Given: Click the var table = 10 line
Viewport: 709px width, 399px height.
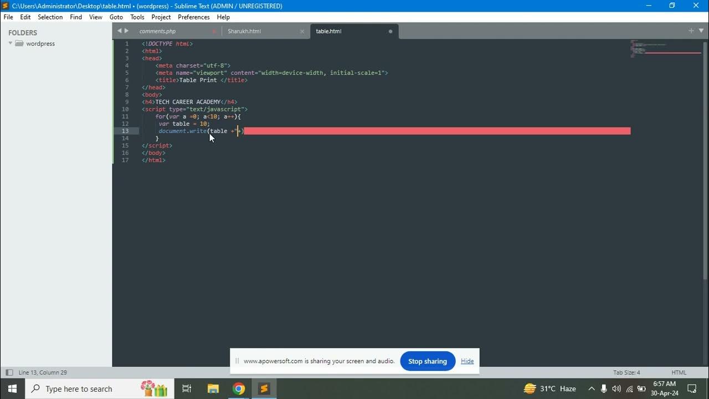Looking at the screenshot, I should click(x=184, y=124).
